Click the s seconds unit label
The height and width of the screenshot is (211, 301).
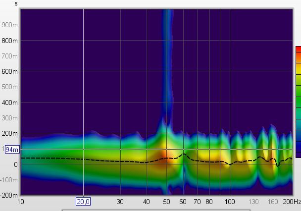tap(16, 3)
